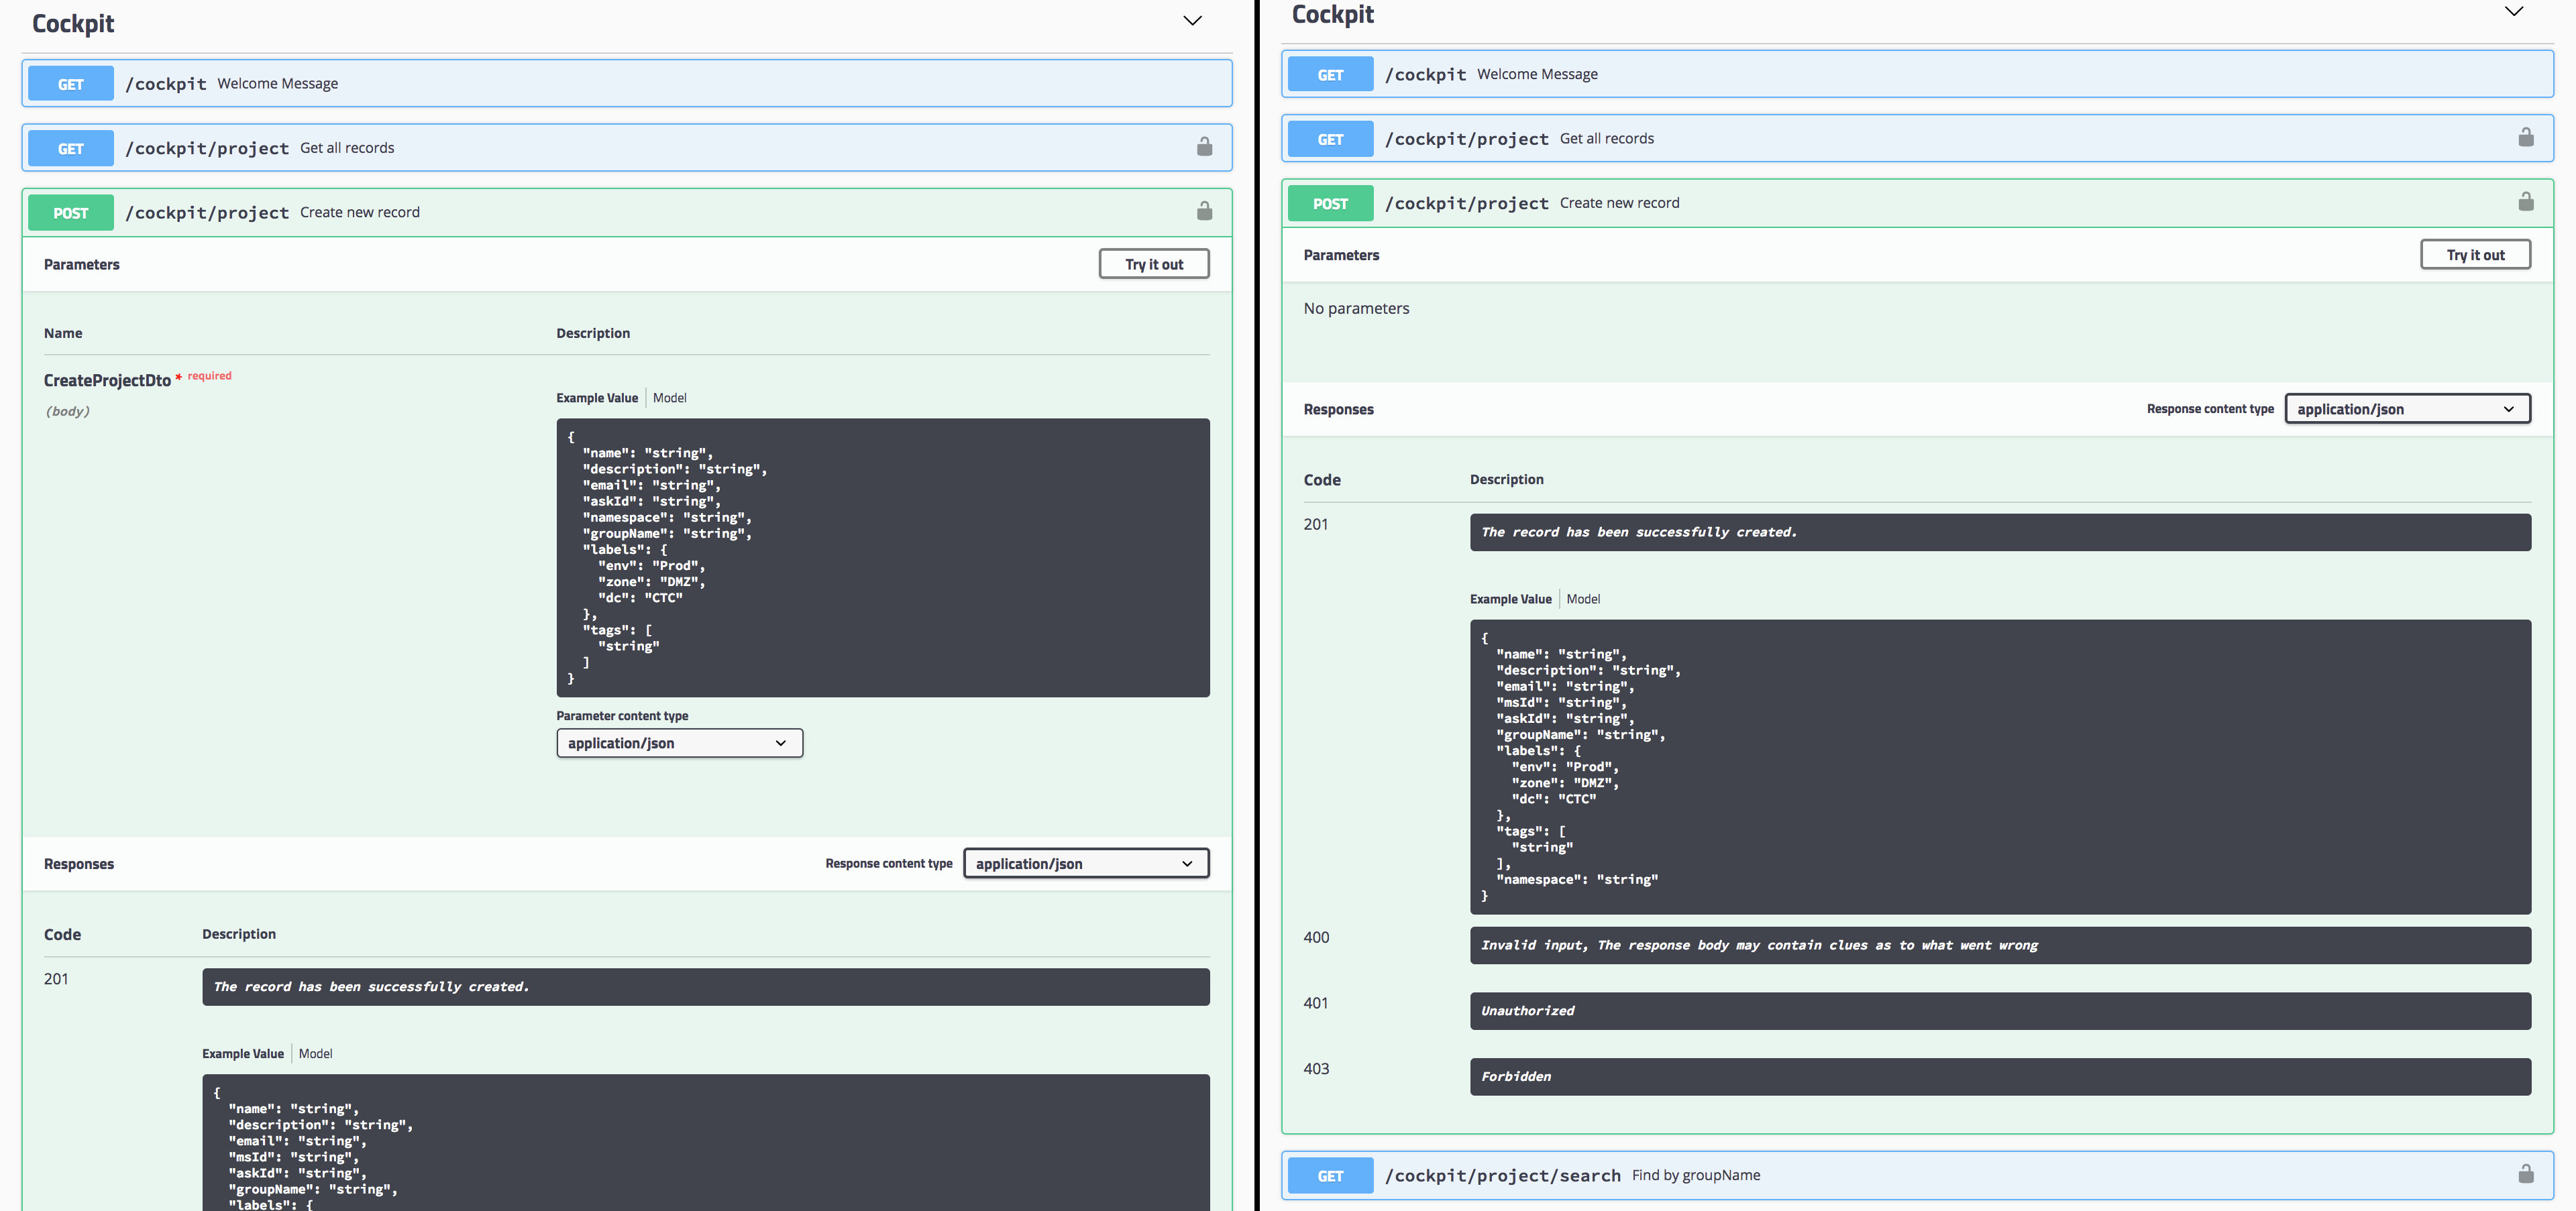Select Example Value tab under right 201 response
Screen dimensions: 2576x1211
tap(1511, 599)
